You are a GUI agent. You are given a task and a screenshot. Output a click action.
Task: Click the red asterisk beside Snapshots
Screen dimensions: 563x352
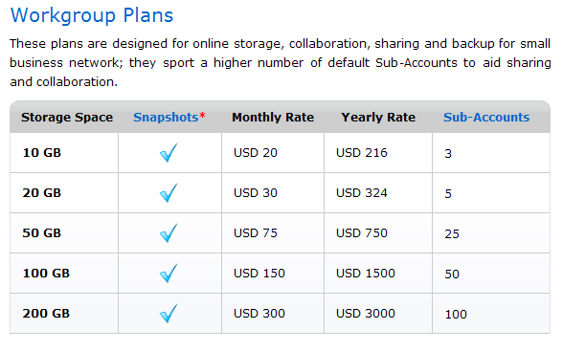pos(202,115)
